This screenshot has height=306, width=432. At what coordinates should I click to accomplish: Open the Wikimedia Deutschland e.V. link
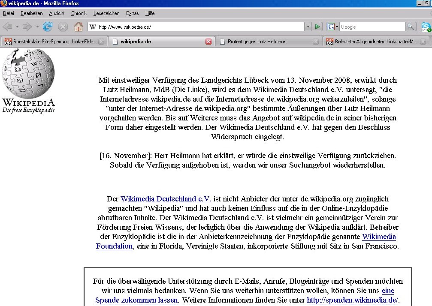click(x=166, y=199)
